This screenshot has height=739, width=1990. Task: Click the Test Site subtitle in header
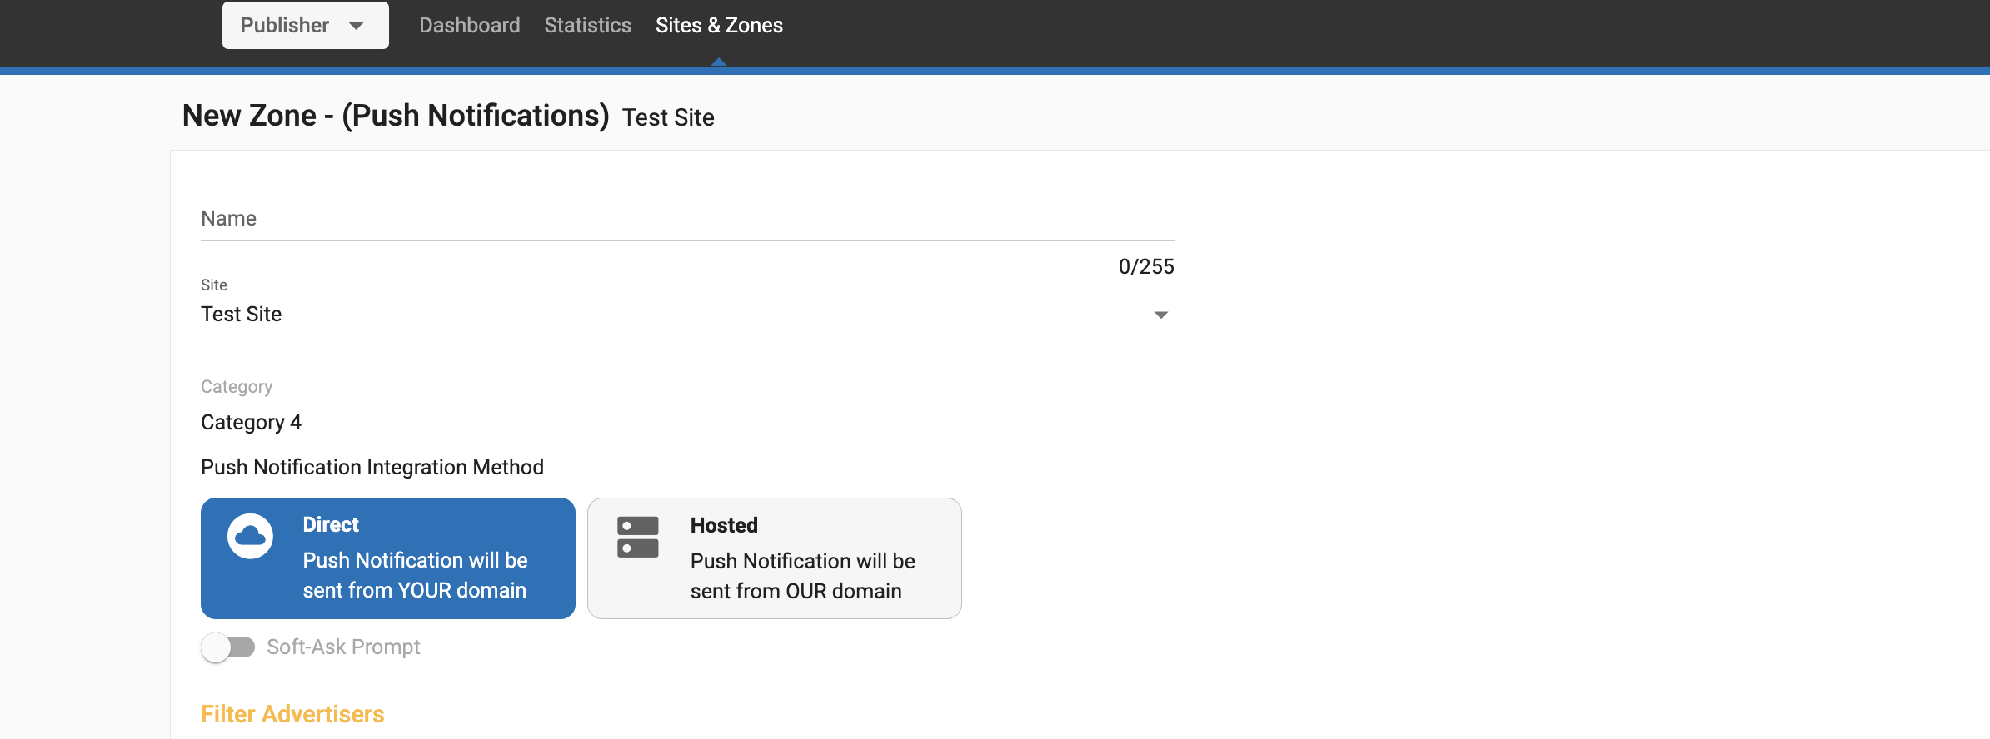coord(668,117)
